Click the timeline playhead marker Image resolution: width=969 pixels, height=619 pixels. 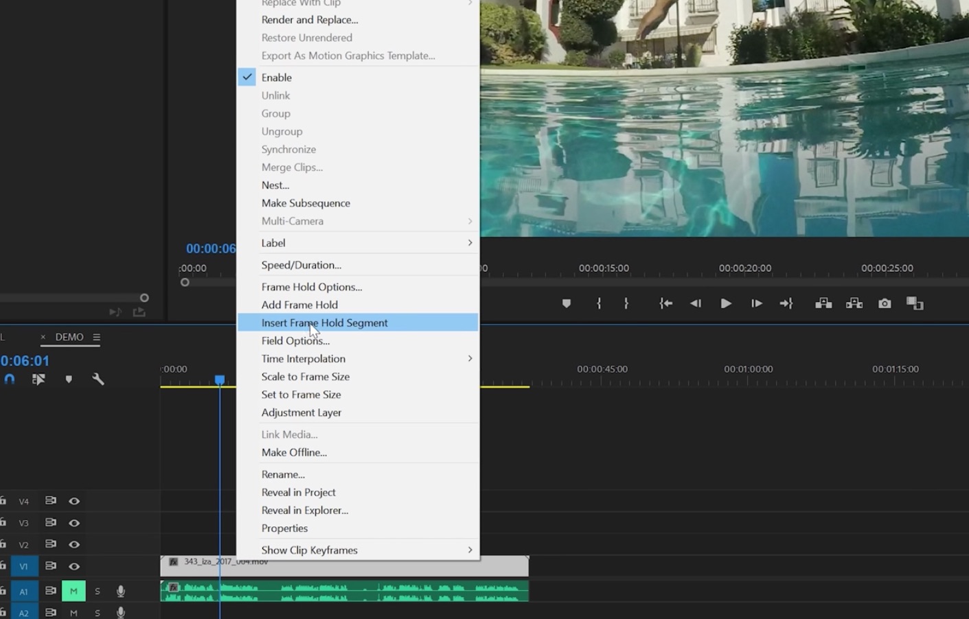[x=220, y=379]
